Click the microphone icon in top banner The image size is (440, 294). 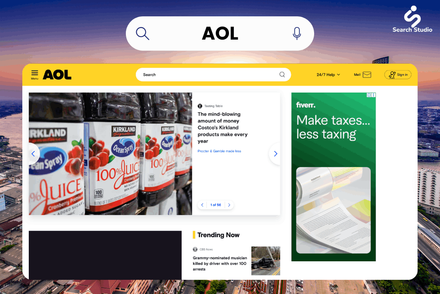point(297,34)
